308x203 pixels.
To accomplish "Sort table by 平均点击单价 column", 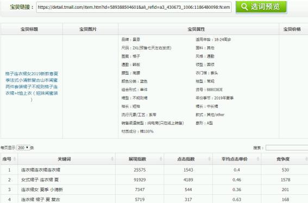I will coord(237,159).
